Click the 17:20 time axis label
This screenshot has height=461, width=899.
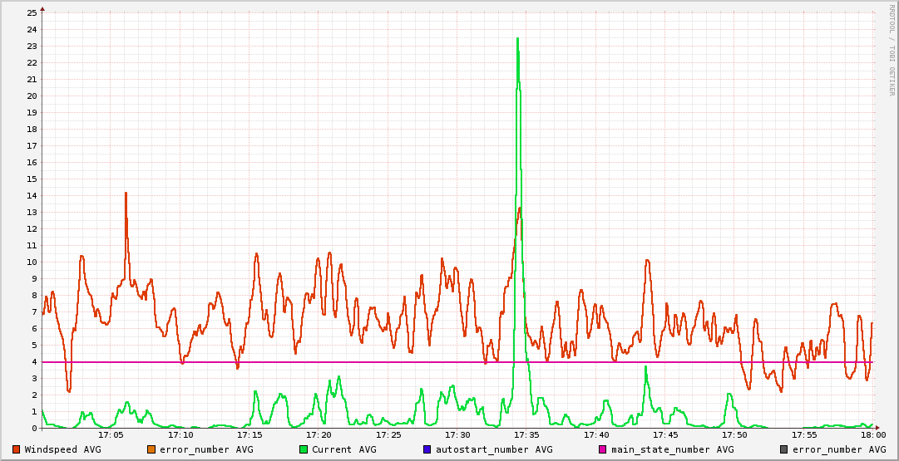319,434
